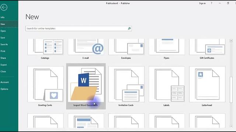Click the Catalogs label text
This screenshot has width=236, height=132.
(45, 58)
